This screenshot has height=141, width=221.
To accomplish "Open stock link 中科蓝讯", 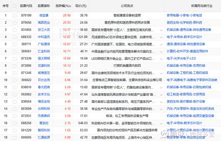I will pos(44,37).
